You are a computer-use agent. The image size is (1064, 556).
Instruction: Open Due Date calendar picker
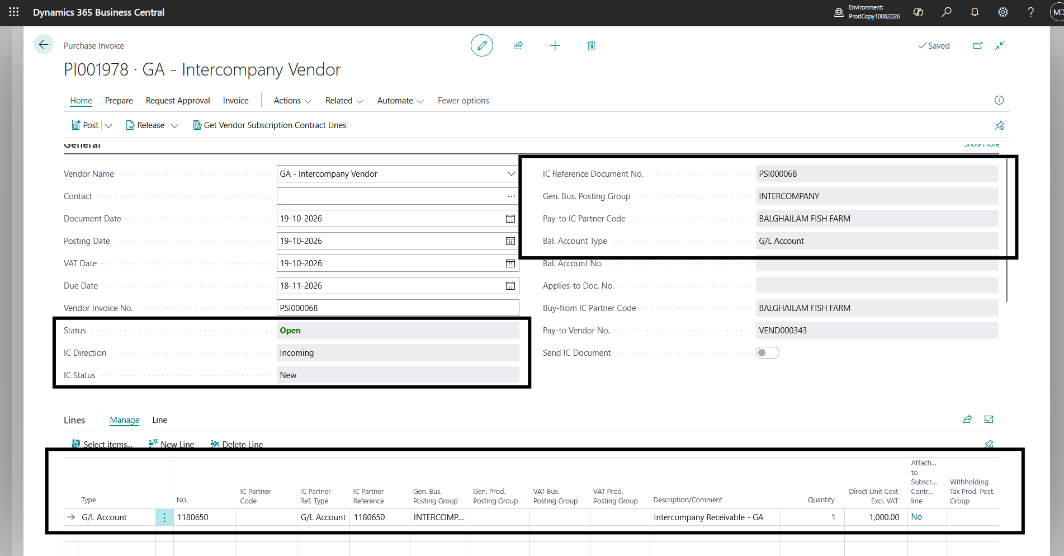tap(510, 286)
